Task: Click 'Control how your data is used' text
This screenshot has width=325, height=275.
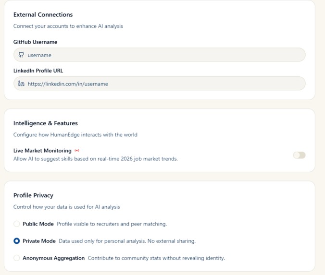Action: [x=67, y=207]
